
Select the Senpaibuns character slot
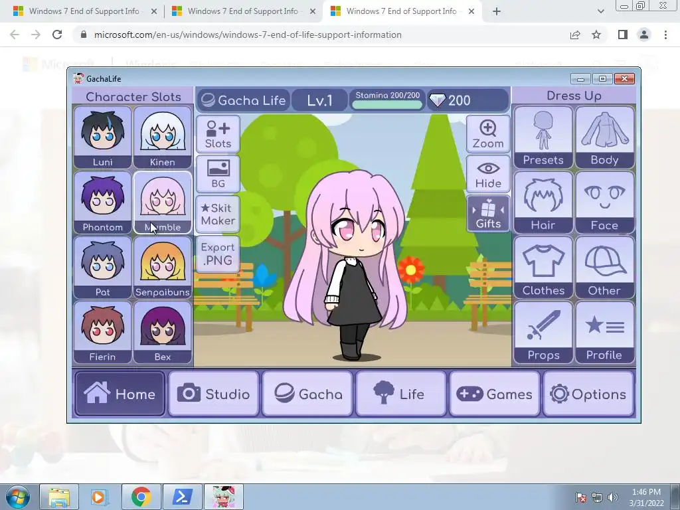pos(162,268)
